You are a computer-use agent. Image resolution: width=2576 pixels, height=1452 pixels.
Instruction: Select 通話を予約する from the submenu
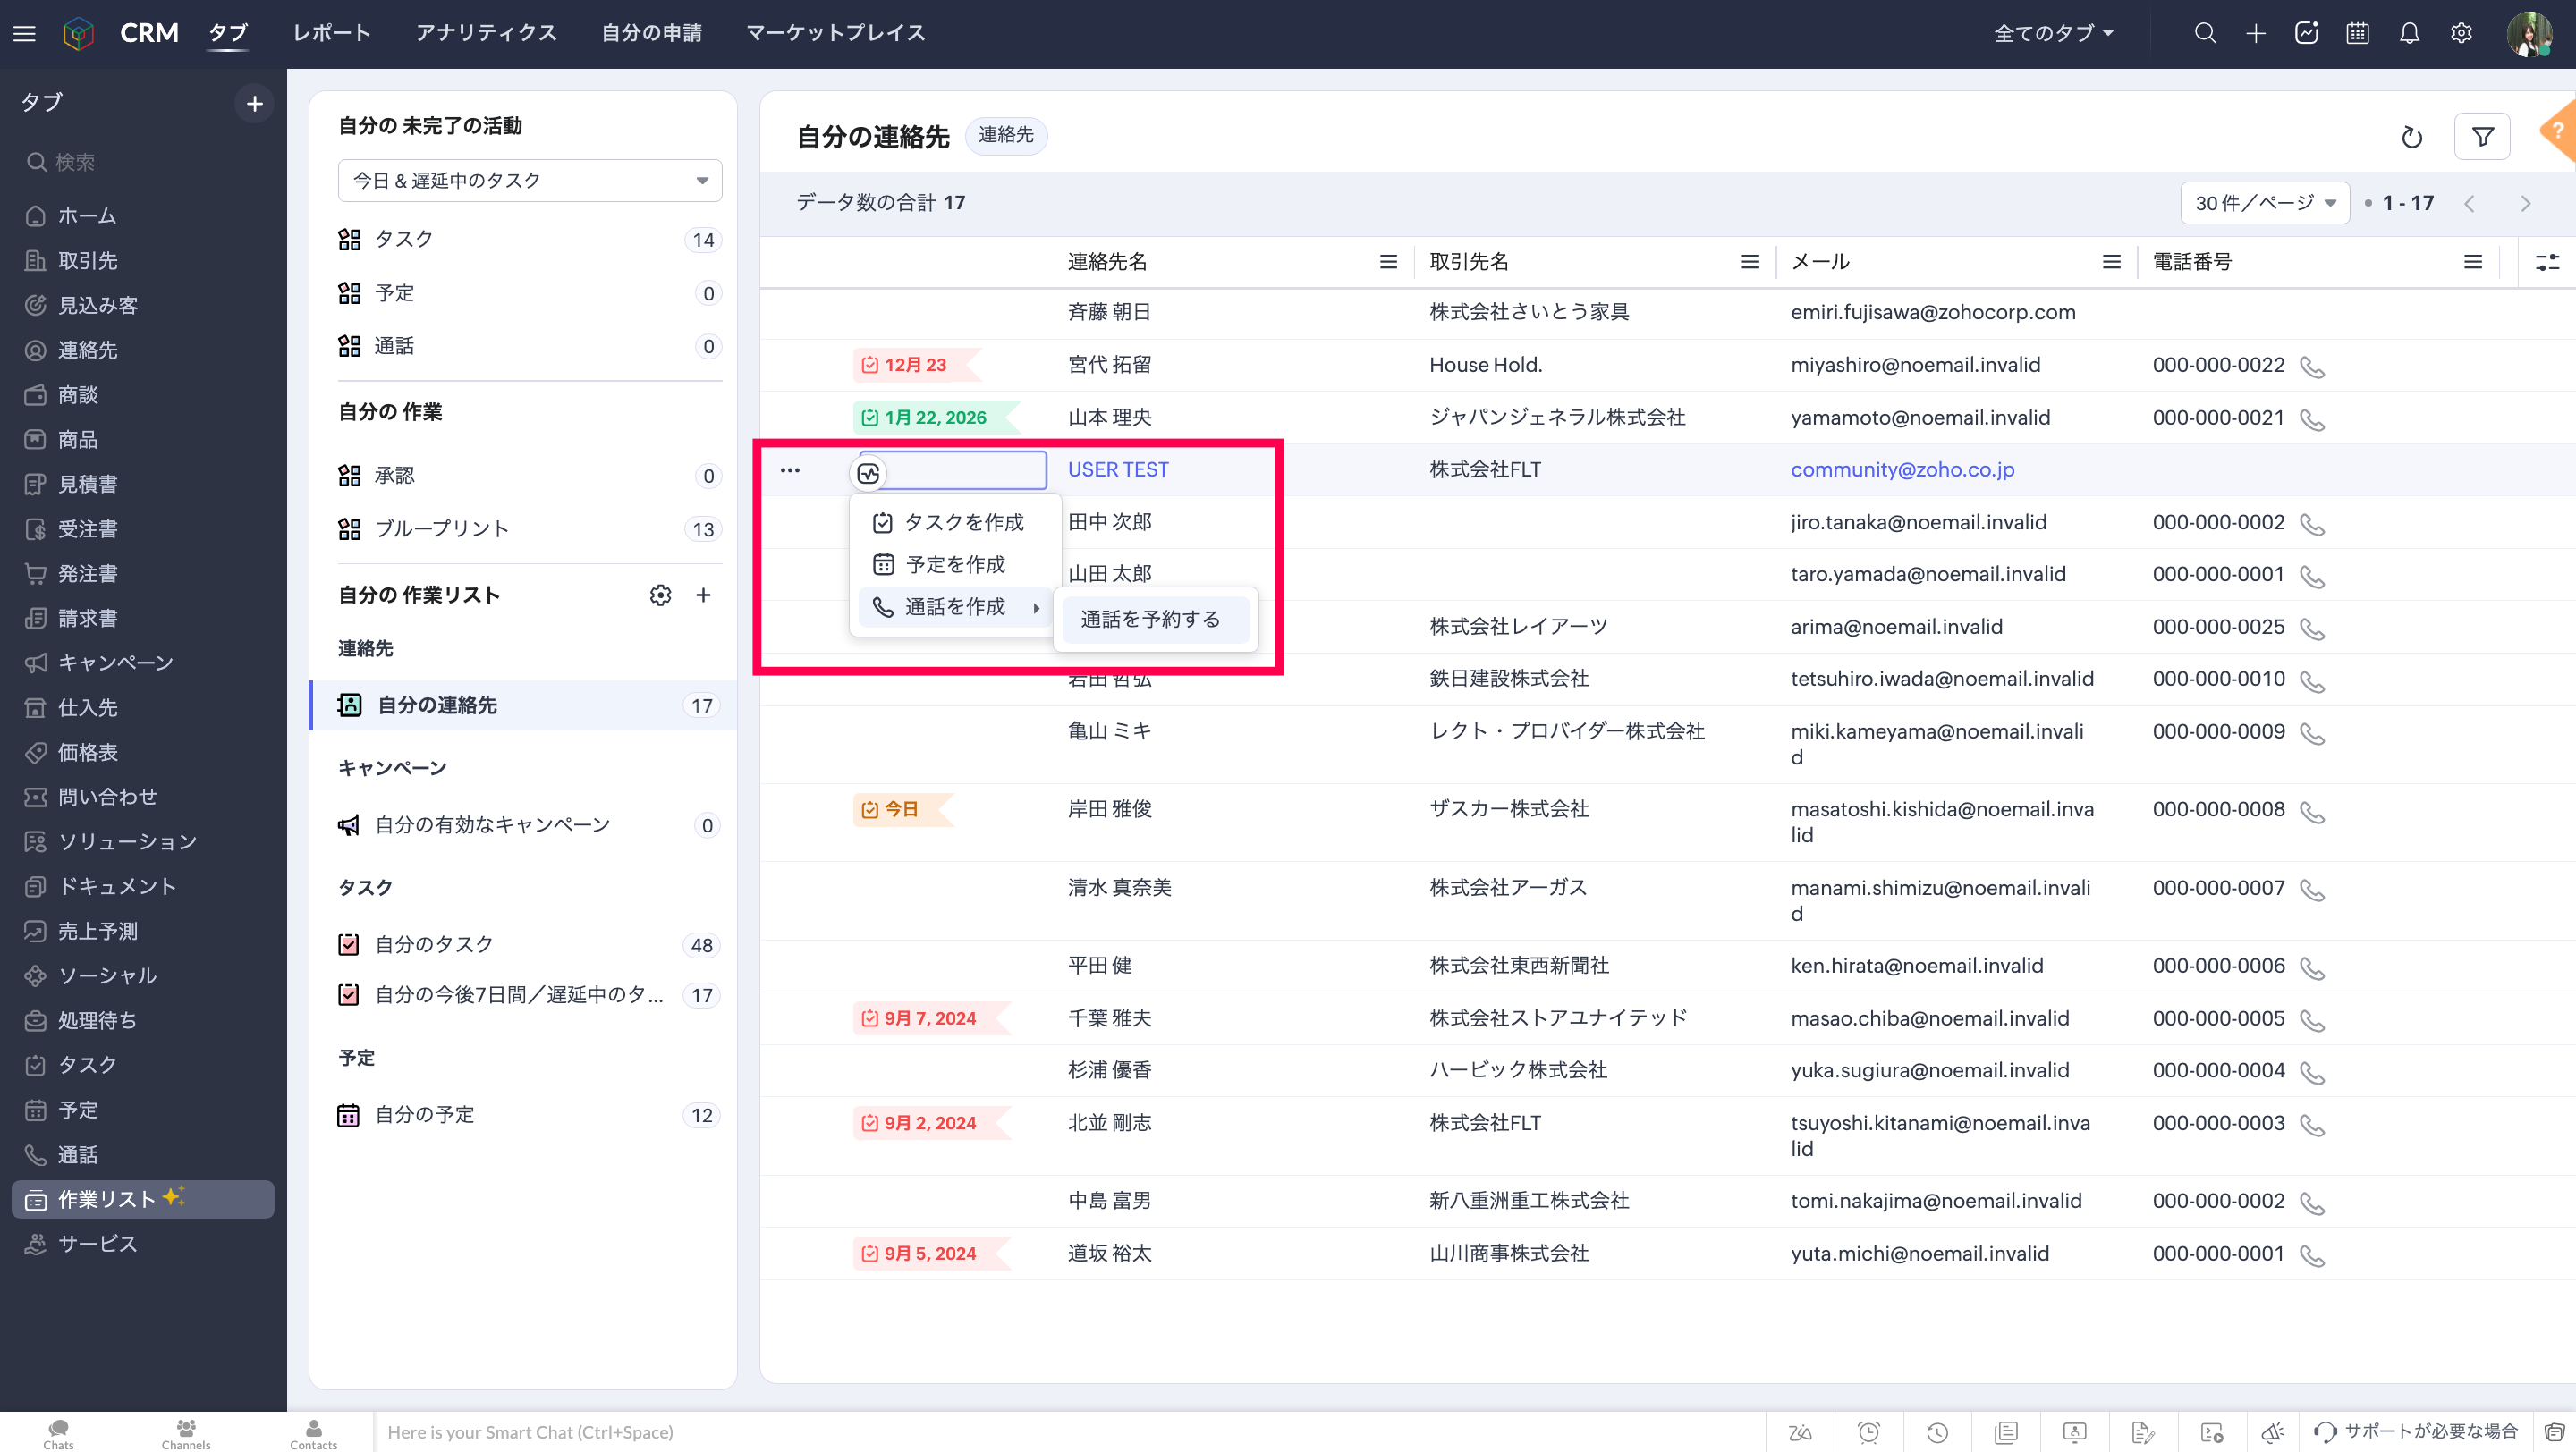[1150, 620]
